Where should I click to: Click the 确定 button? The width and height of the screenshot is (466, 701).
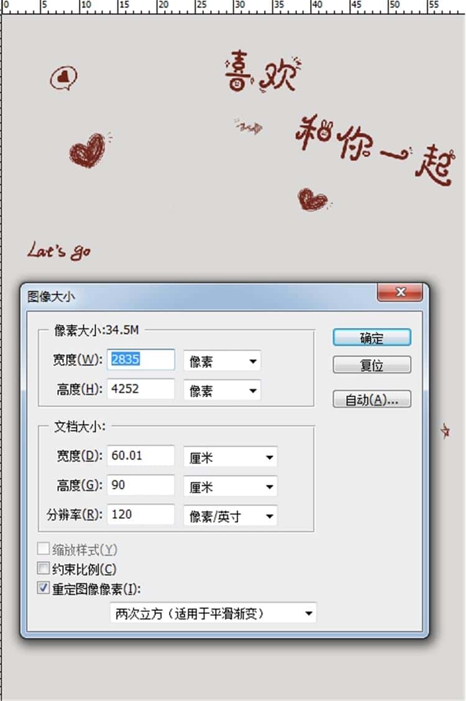tap(372, 338)
